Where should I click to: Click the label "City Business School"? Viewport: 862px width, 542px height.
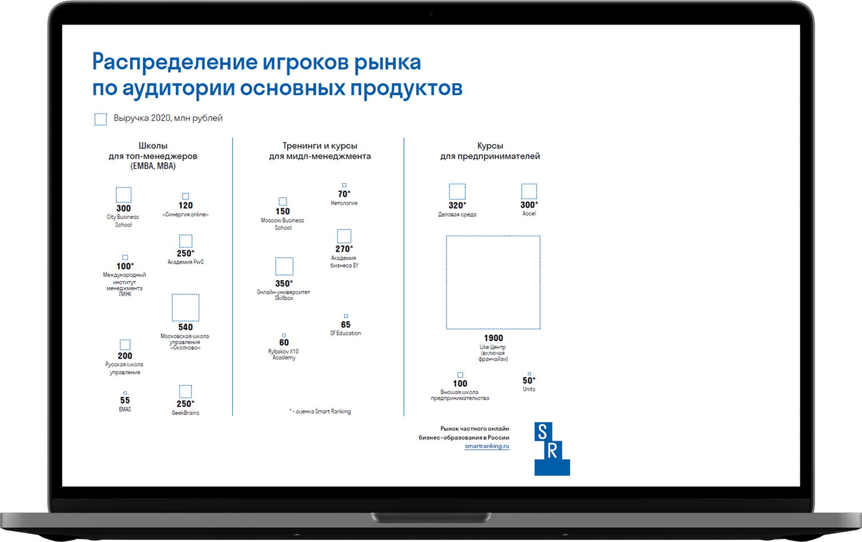tap(123, 221)
